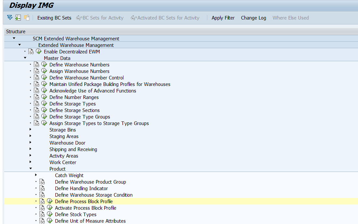Open documentation icon for Define Warehouse Numbers

click(x=36, y=64)
